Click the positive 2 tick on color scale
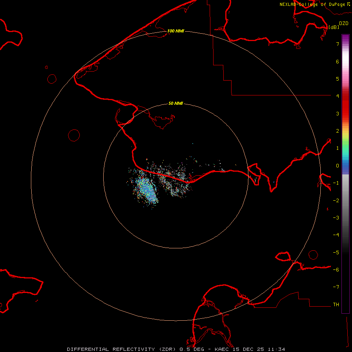This screenshot has height=352, width=352. [338, 131]
